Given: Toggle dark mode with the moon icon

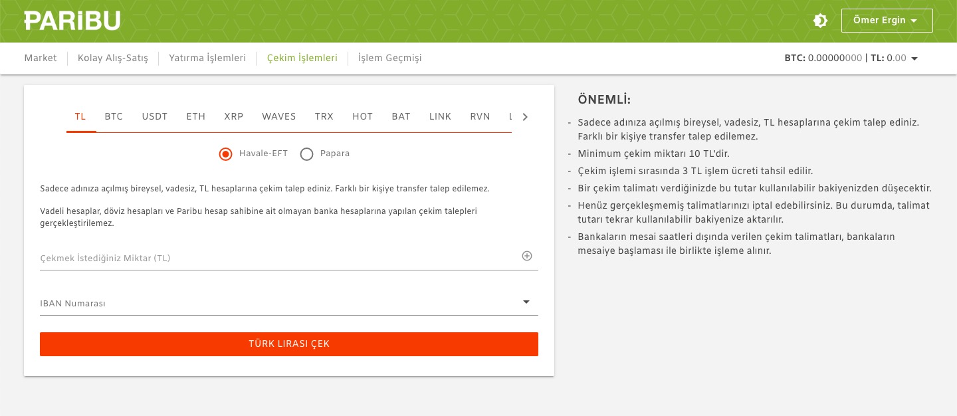Looking at the screenshot, I should pos(820,21).
